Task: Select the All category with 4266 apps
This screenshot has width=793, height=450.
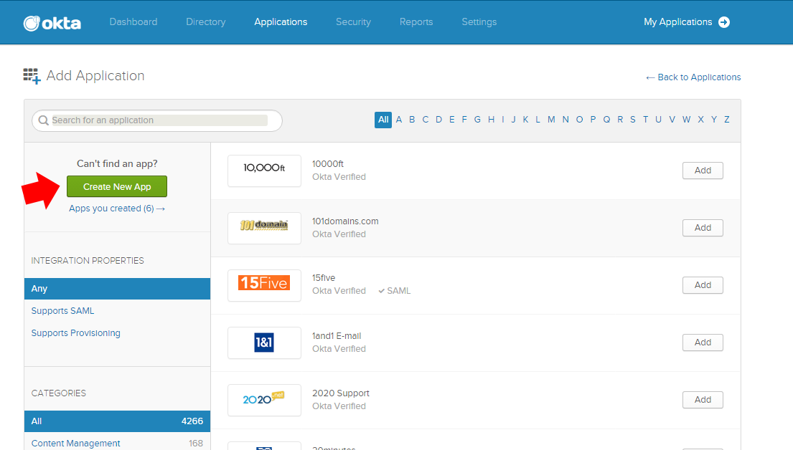Action: click(x=117, y=421)
